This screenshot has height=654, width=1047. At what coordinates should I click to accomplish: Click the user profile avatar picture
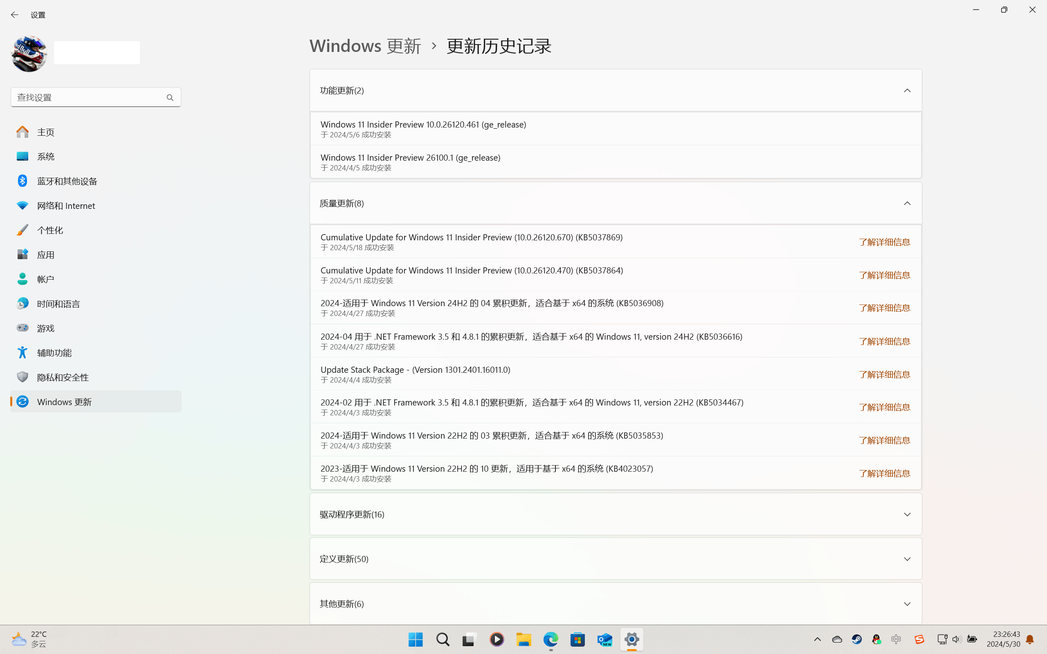(29, 54)
